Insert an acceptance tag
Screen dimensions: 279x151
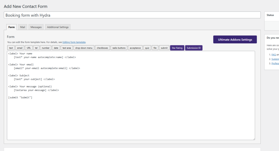(135, 48)
